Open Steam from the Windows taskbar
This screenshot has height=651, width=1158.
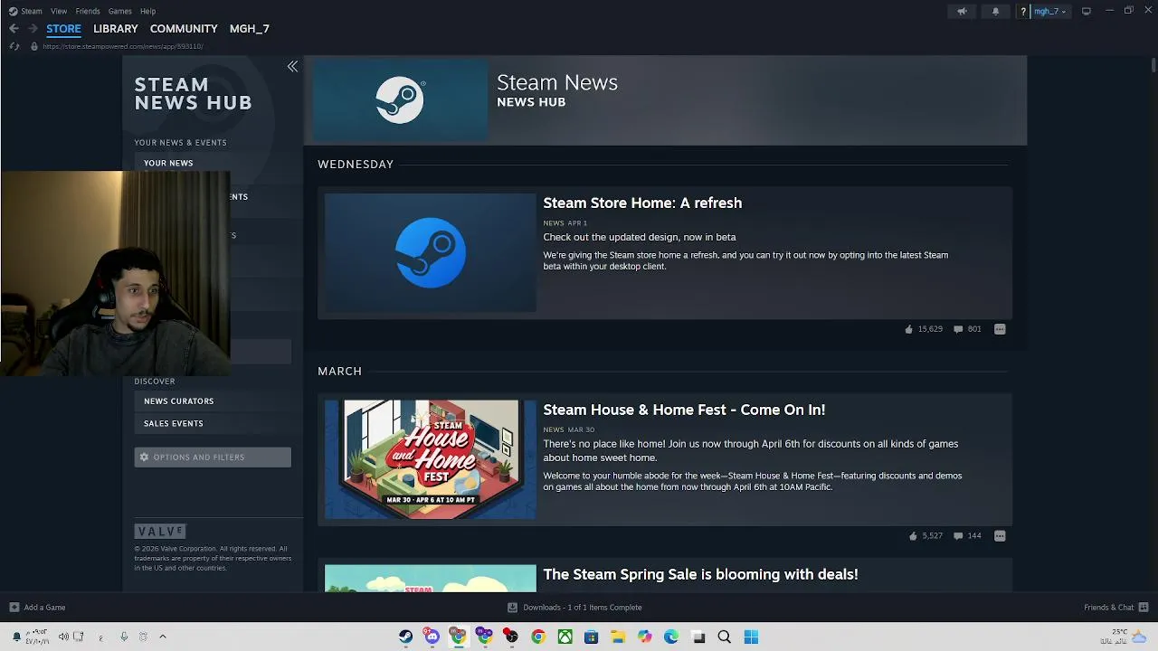[x=405, y=637]
